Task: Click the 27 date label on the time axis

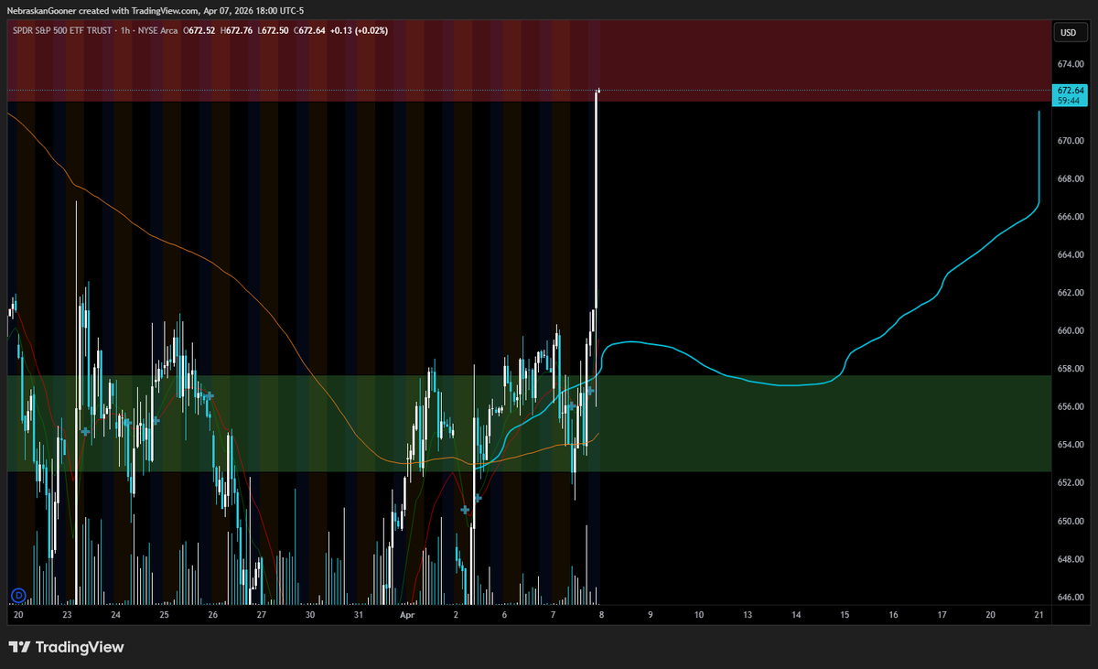Action: pos(262,617)
